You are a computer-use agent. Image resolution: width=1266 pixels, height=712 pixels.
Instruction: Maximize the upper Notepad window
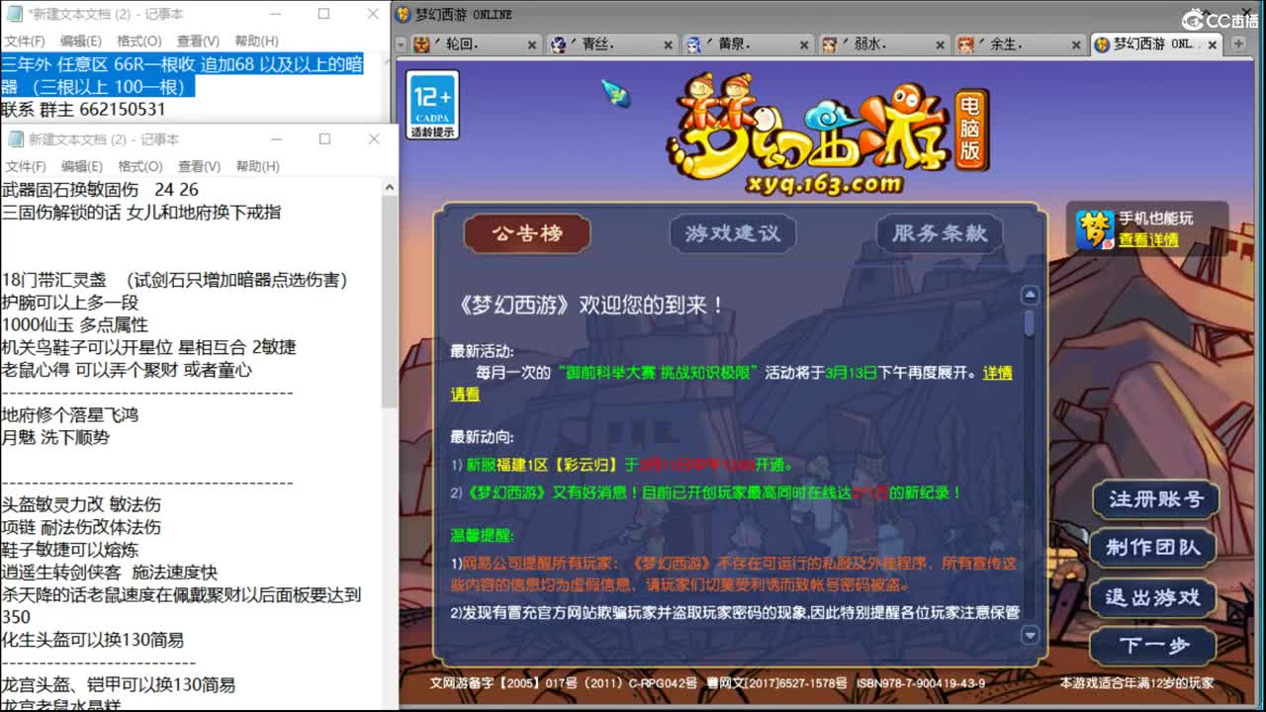pyautogui.click(x=323, y=14)
